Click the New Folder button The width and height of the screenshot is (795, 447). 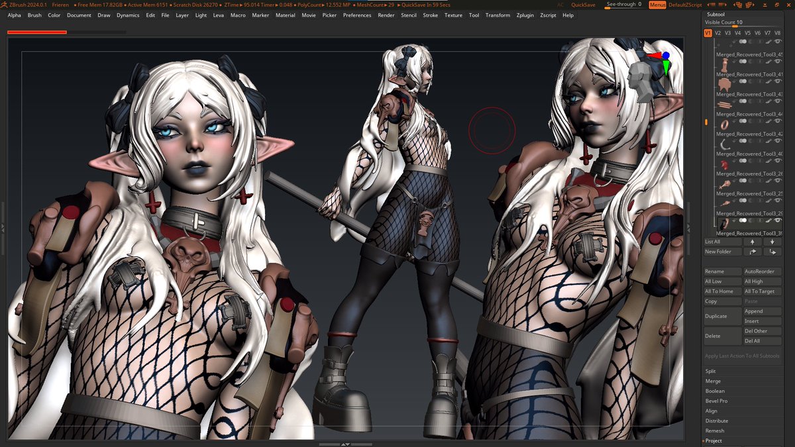point(722,252)
